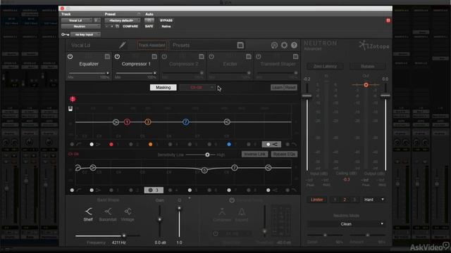Open Neutron settings gear
Viewport: 451px width, 253px height.
pos(284,45)
